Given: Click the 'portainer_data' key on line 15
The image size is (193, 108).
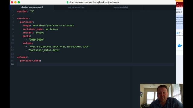Looking at the screenshot, I should [x=30, y=61].
